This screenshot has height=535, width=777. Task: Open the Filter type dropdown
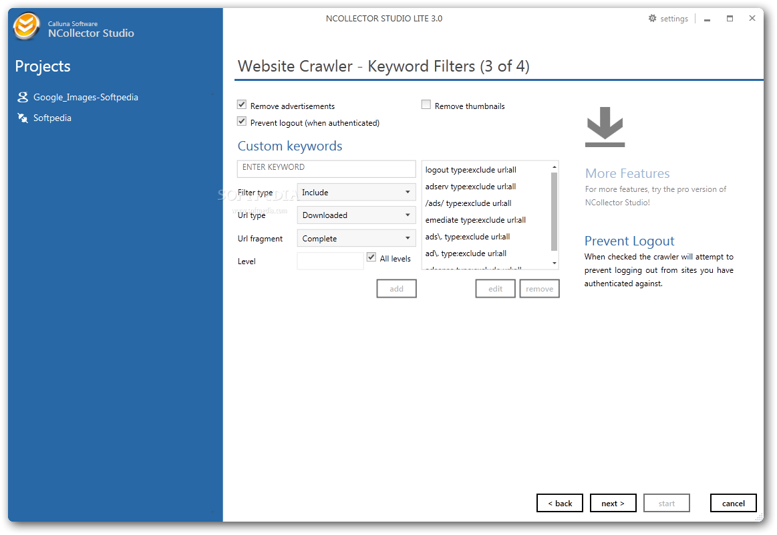coord(356,193)
